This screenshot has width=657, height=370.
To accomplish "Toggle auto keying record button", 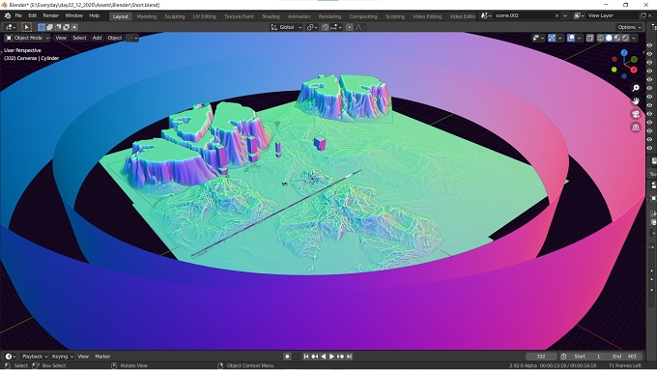I will pyautogui.click(x=287, y=356).
